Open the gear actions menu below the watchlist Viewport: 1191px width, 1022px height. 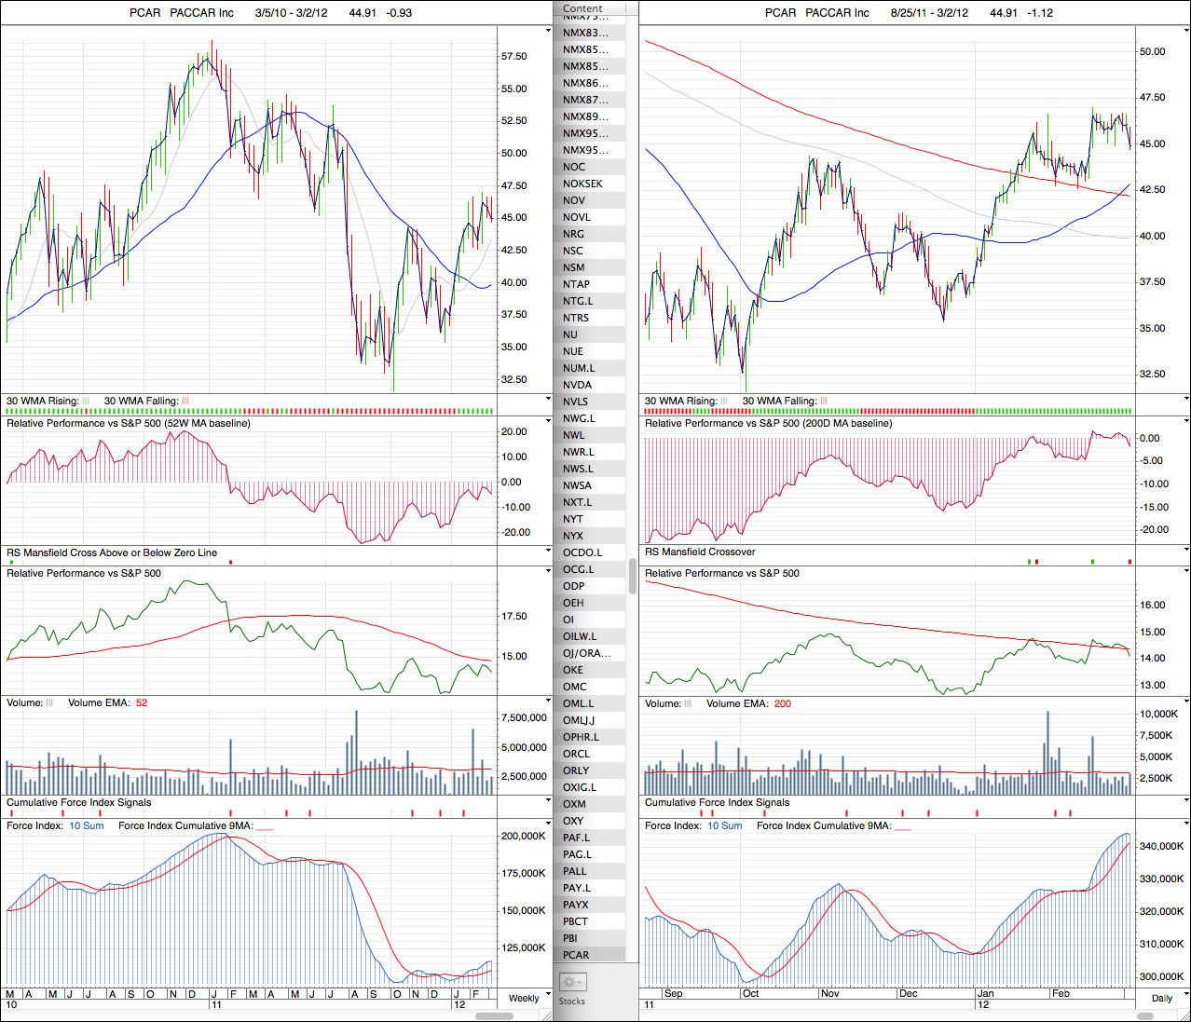click(x=571, y=982)
